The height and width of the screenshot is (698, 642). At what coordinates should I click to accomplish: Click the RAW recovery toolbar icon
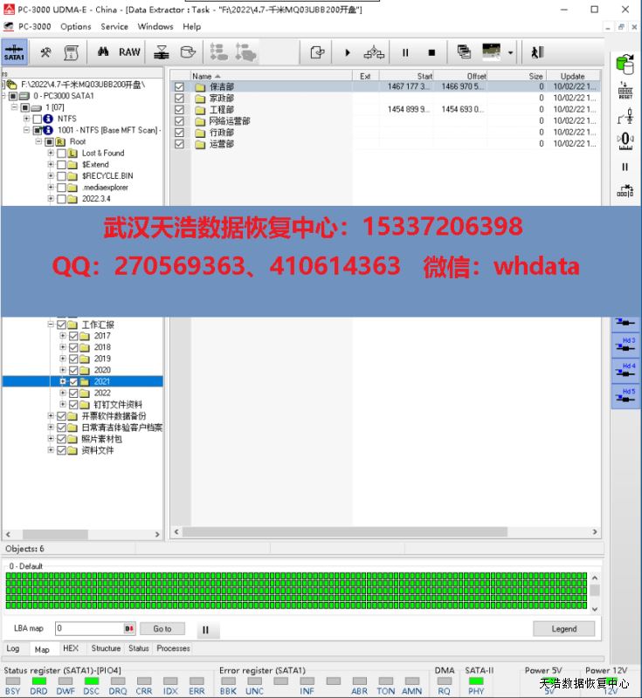point(129,52)
